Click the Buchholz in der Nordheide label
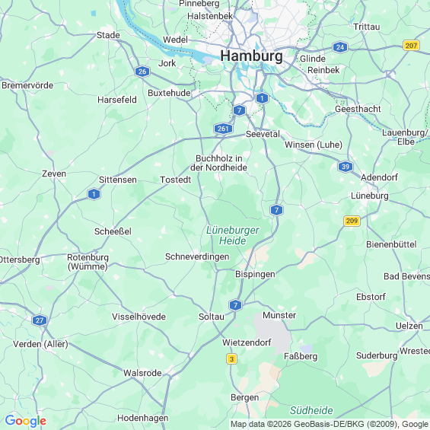 219,163
